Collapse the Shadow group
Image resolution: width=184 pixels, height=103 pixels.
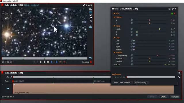point(114,53)
